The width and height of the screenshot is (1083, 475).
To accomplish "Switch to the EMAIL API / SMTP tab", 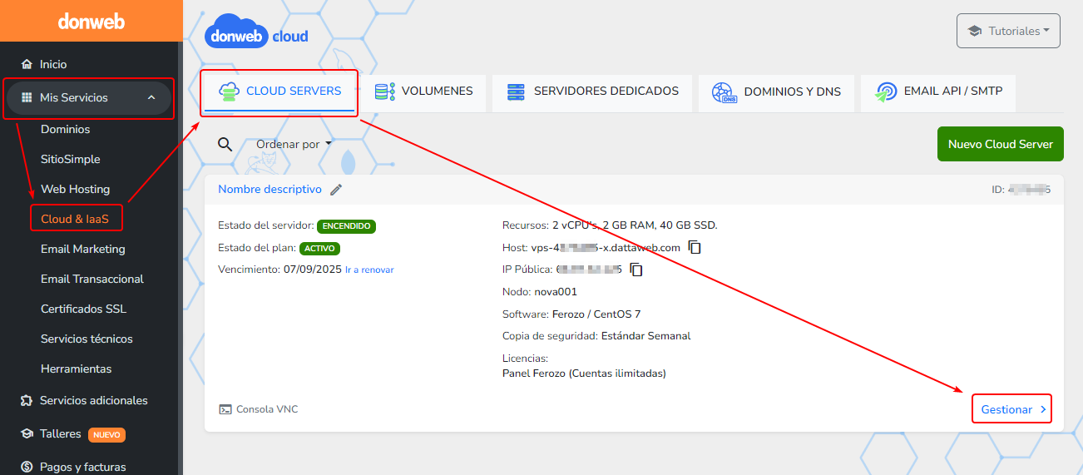I will (x=938, y=92).
